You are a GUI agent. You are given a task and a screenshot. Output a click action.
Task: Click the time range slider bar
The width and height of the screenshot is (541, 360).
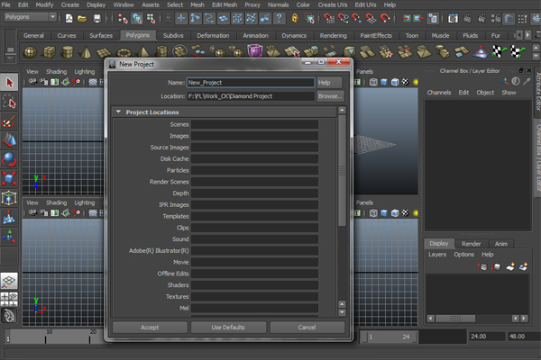[388, 337]
